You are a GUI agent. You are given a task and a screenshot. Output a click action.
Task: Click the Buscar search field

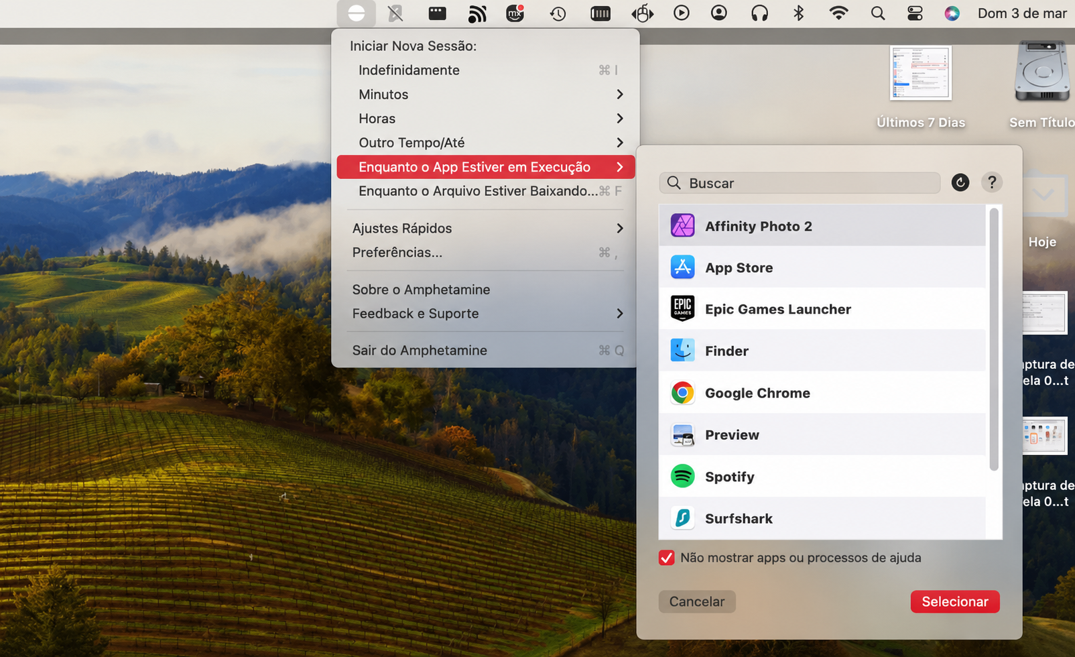coord(800,183)
